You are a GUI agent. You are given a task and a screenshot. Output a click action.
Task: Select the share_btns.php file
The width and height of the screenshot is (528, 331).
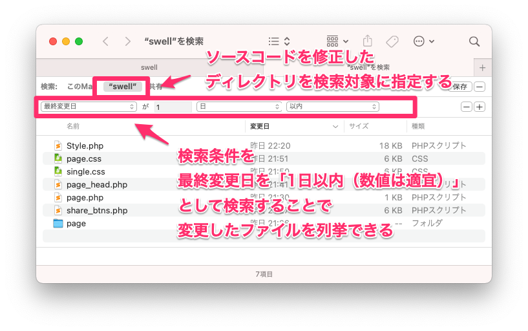(264, 211)
